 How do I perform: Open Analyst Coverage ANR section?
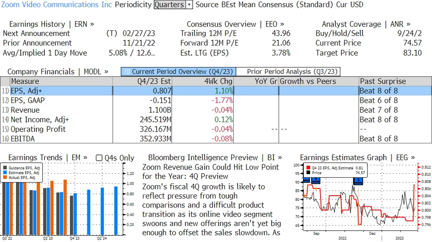pos(366,24)
